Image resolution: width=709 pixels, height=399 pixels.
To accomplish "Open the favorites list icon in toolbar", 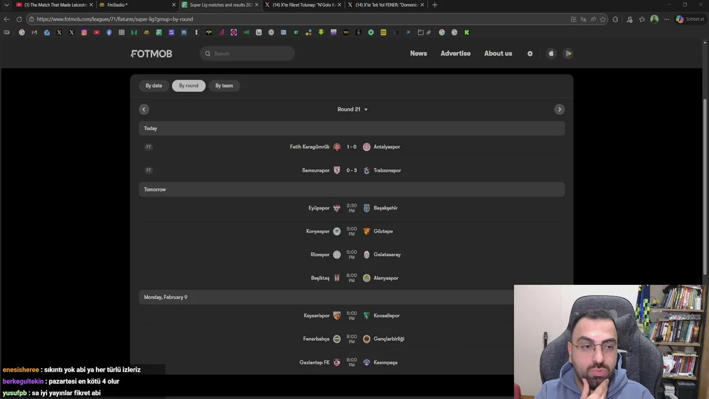I will pyautogui.click(x=642, y=19).
